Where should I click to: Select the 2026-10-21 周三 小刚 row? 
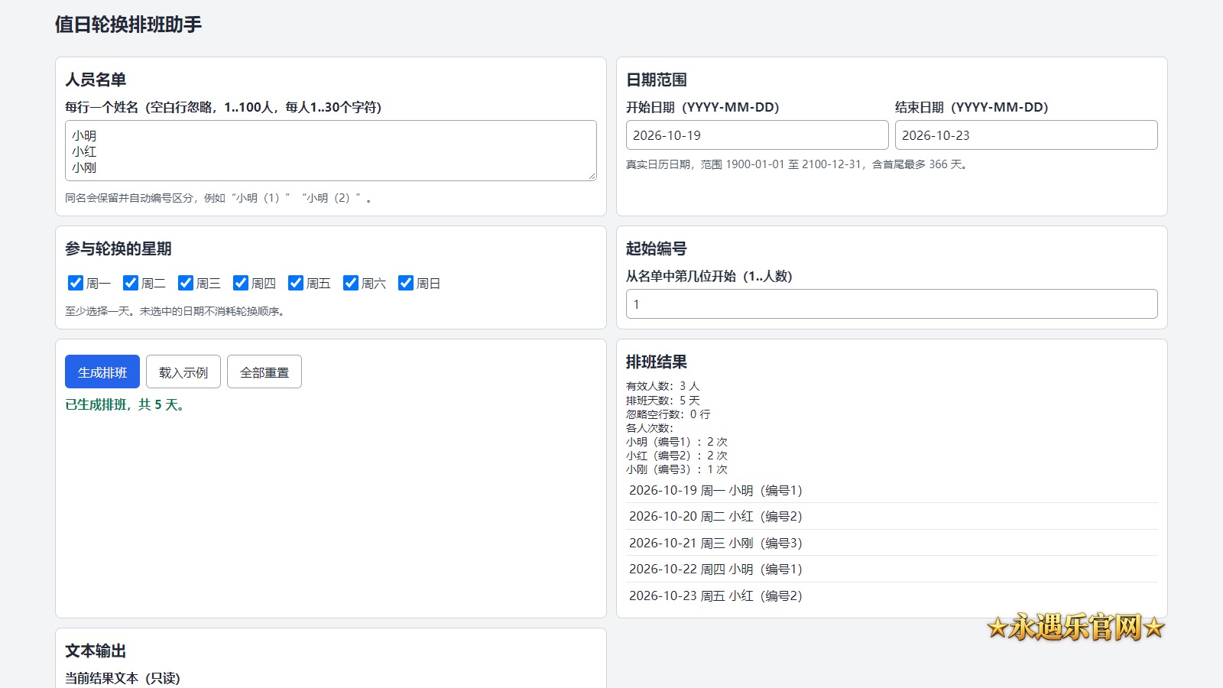pyautogui.click(x=892, y=543)
